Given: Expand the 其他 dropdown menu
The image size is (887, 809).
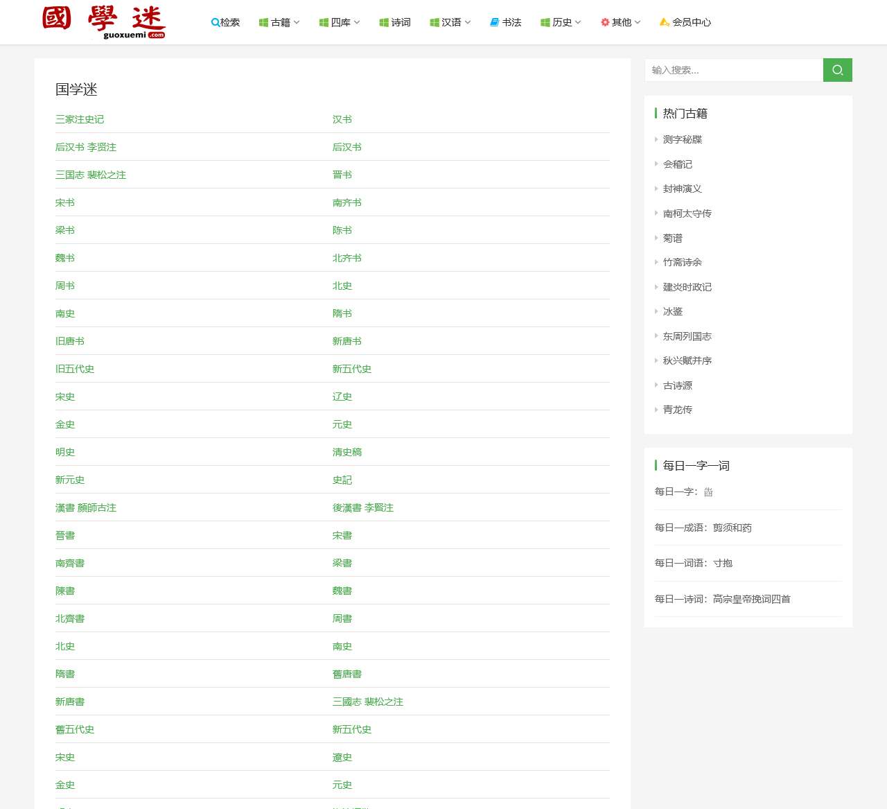Looking at the screenshot, I should coord(621,22).
